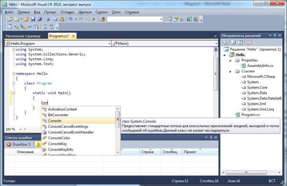This screenshot has width=287, height=186.
Task: Select System.Core reference in the tree
Action: tap(257, 87)
